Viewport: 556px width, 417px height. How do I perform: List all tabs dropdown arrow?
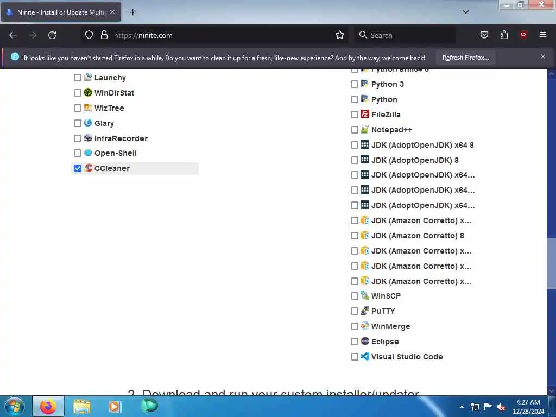[x=465, y=12]
